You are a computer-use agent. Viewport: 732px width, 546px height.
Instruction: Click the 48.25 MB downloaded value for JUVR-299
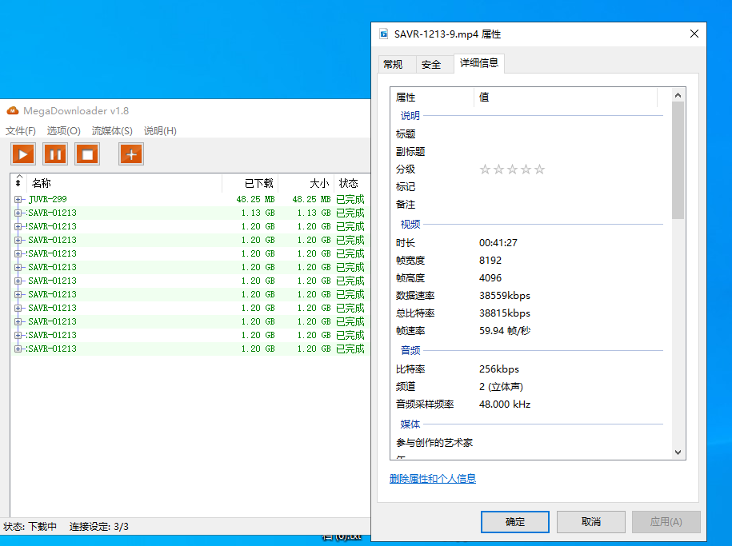click(x=255, y=199)
